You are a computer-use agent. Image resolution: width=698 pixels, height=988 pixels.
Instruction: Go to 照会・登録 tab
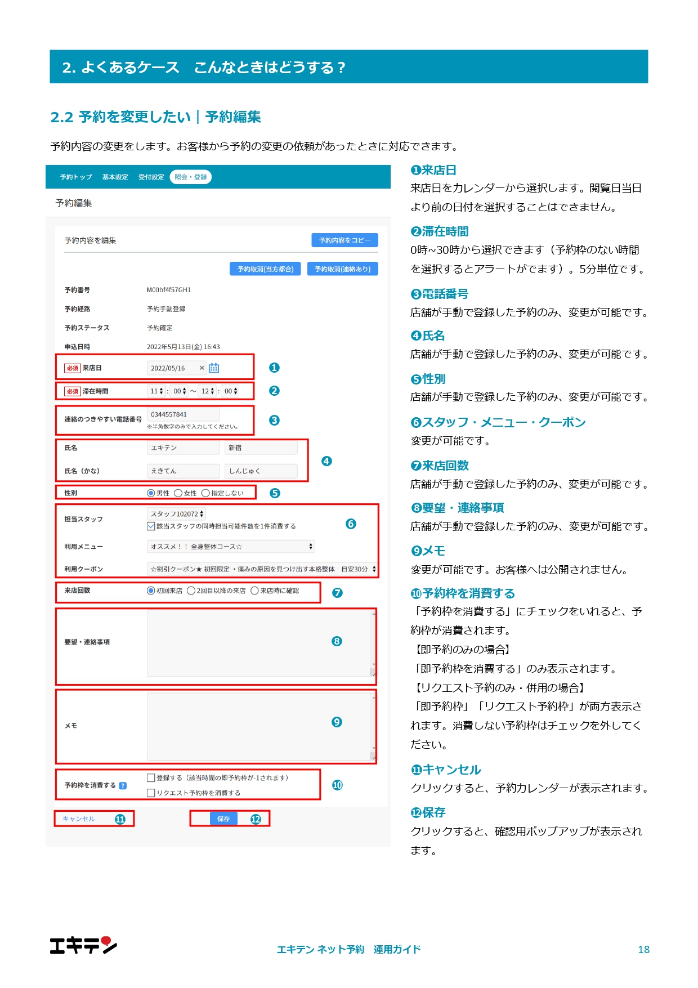point(191,177)
